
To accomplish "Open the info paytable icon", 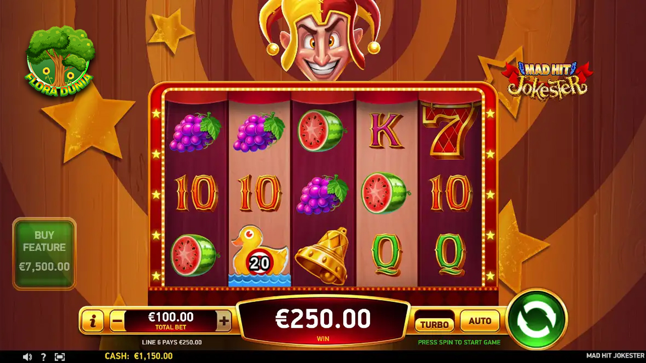I will coord(92,321).
